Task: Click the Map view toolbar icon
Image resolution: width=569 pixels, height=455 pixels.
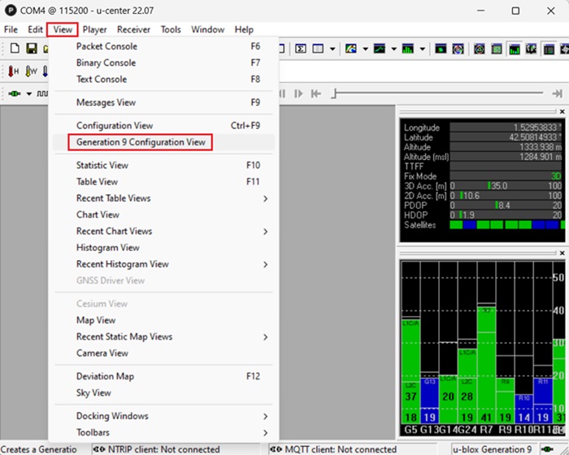Action: coord(352,50)
